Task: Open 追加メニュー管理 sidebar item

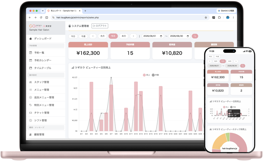Action: [46, 97]
